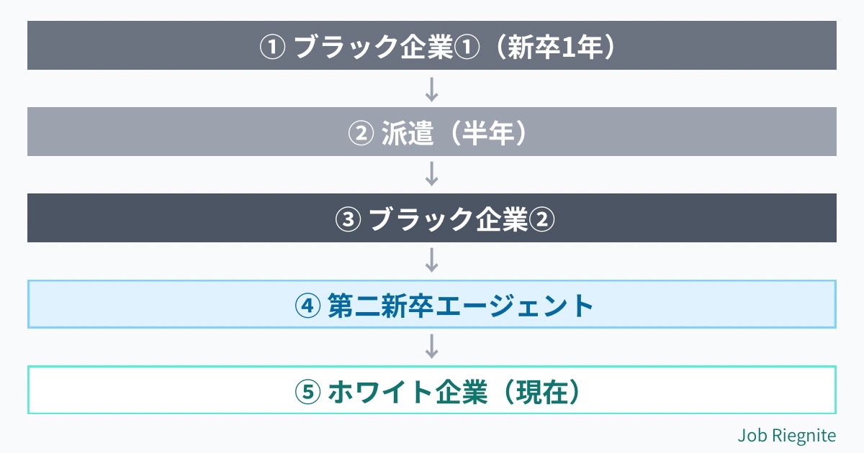This screenshot has height=453, width=864.
Task: Click the circled number ⑤ before ホワイト企業
Action: click(307, 392)
